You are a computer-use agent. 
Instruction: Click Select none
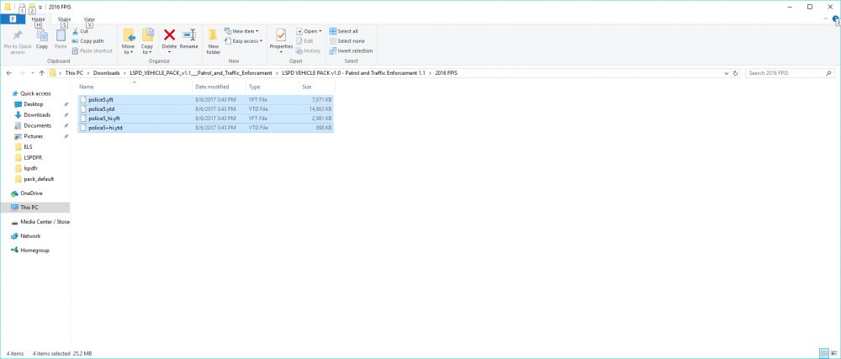pos(347,41)
